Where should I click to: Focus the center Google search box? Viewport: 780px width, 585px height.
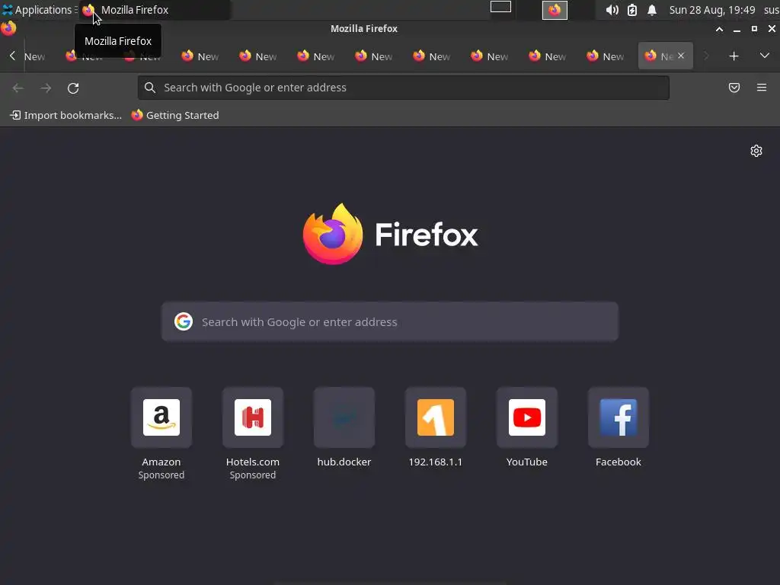coord(390,322)
